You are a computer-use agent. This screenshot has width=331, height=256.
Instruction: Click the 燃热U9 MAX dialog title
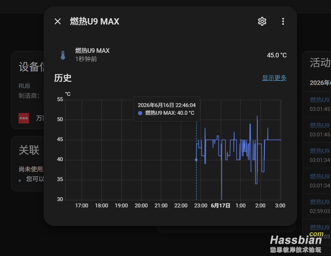tap(95, 21)
